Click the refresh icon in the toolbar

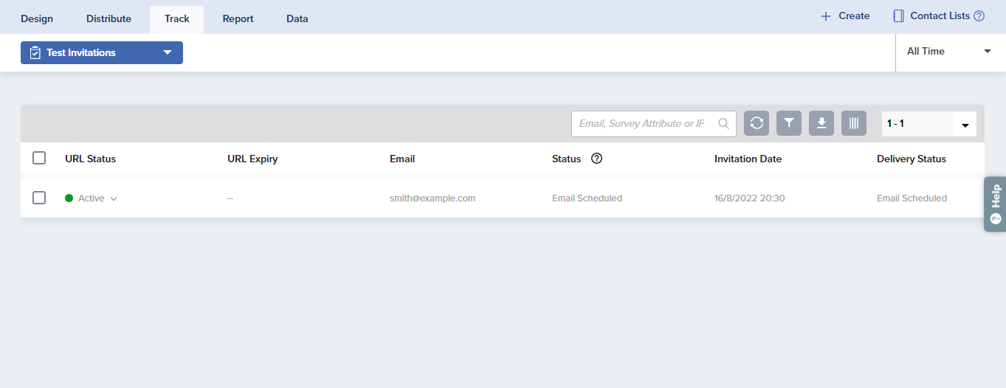(757, 124)
